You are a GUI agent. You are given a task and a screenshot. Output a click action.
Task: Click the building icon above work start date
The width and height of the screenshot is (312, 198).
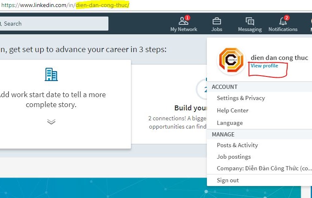point(51,74)
